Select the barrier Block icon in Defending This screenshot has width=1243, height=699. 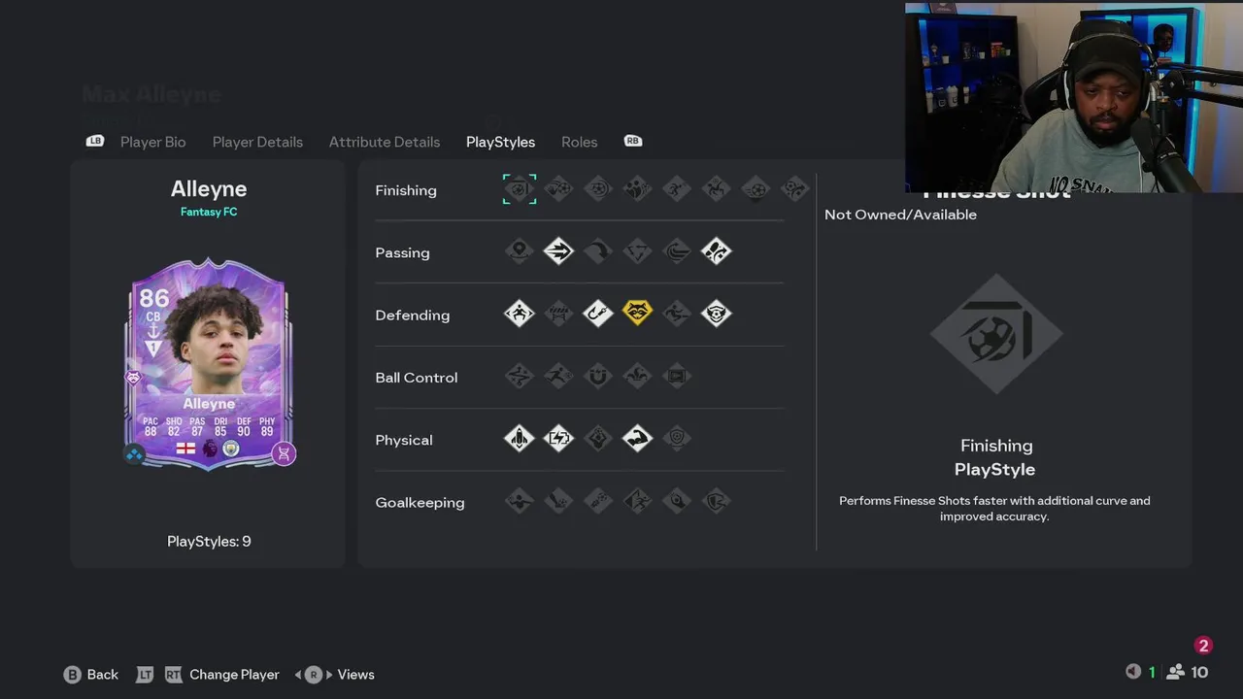[558, 314]
